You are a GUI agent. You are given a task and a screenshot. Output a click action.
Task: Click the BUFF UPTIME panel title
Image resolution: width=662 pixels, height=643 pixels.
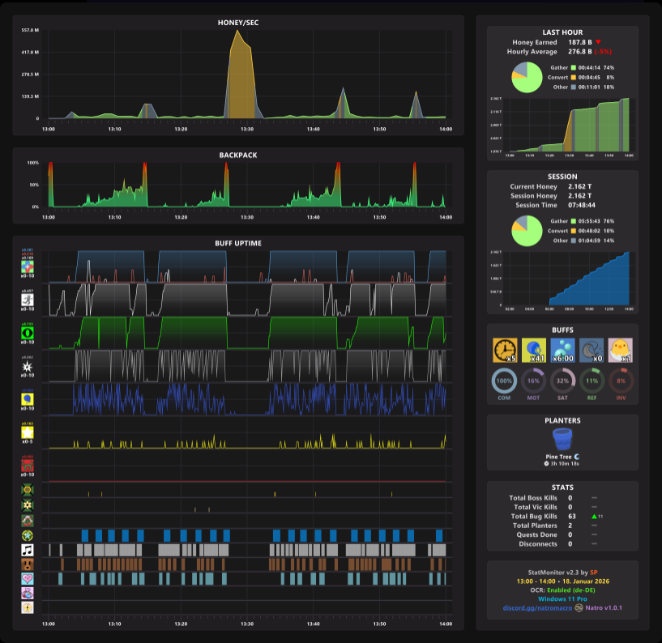pos(238,244)
